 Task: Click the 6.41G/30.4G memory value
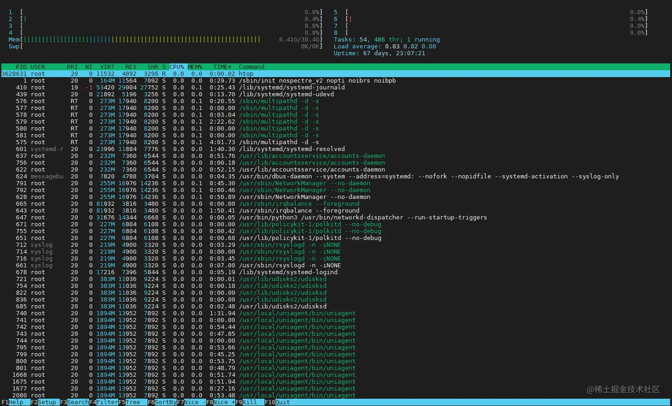(299, 40)
